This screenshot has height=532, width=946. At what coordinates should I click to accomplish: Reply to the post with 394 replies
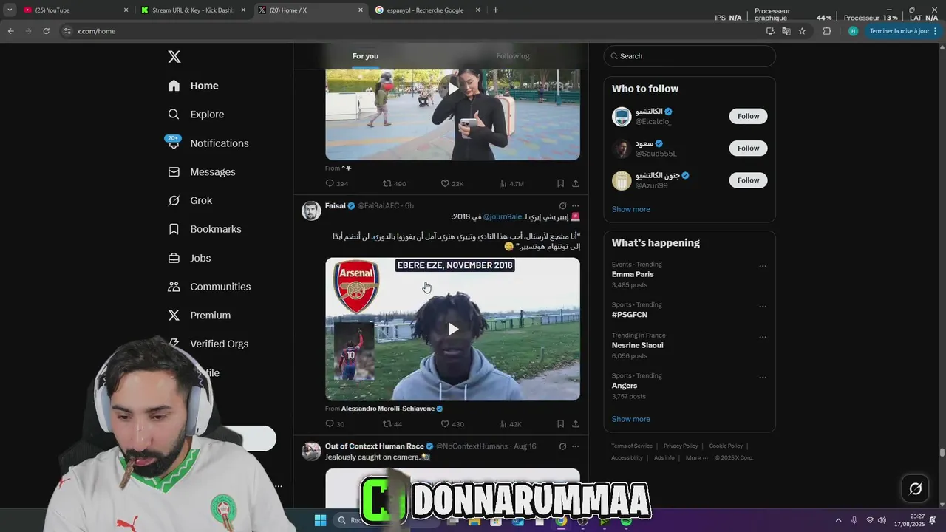click(336, 183)
